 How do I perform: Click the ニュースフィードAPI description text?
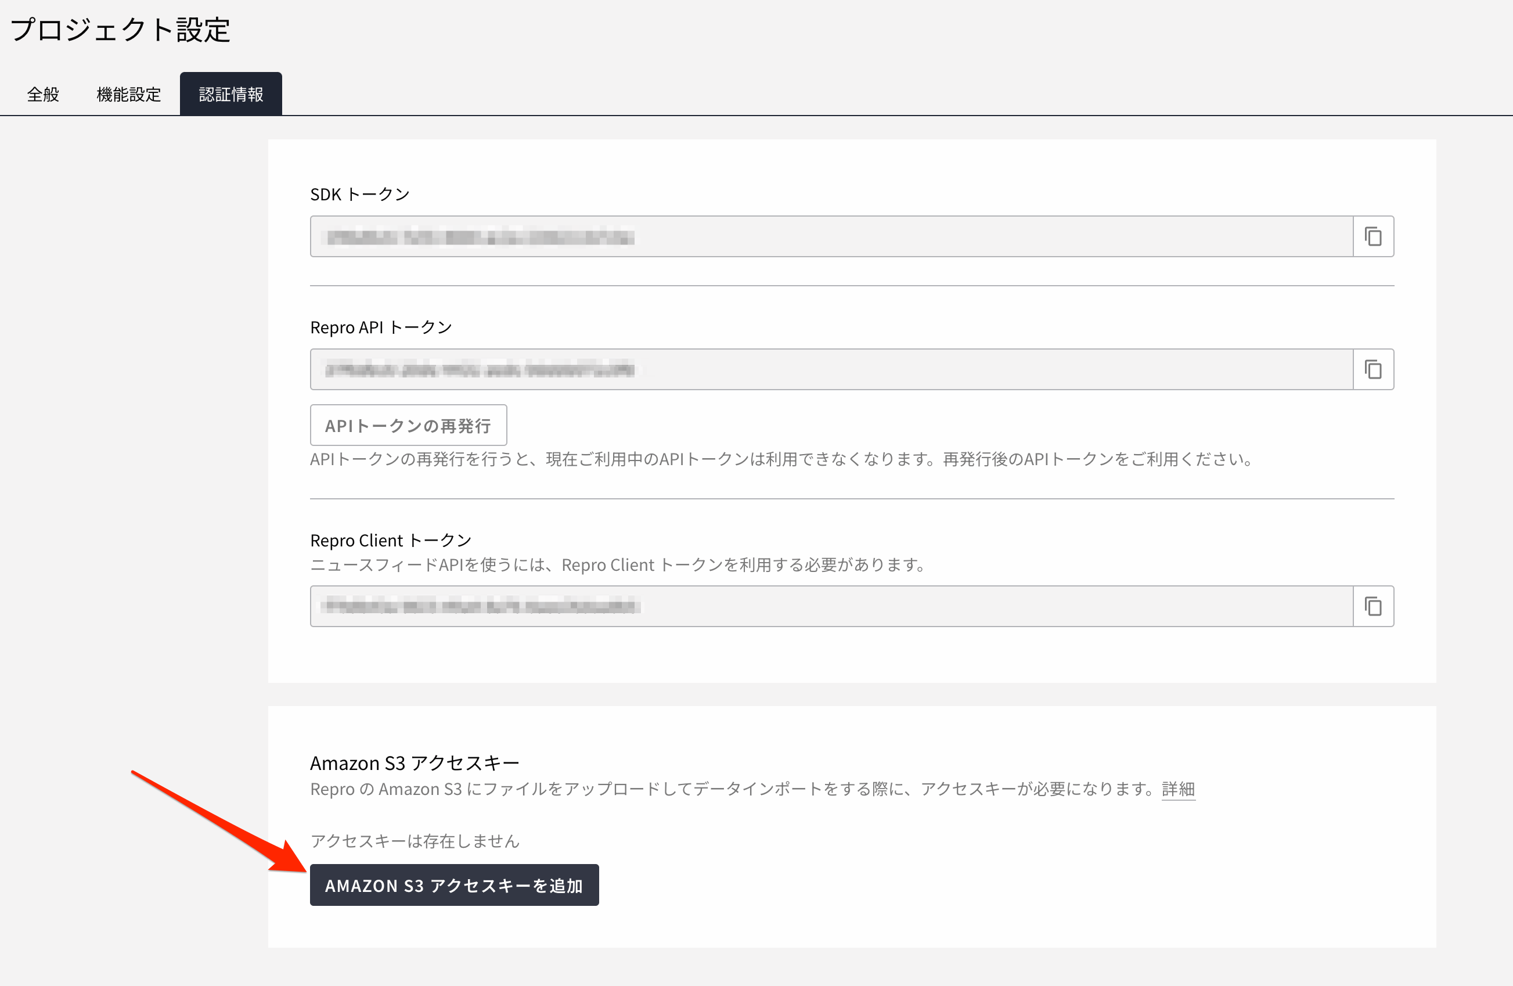619,564
